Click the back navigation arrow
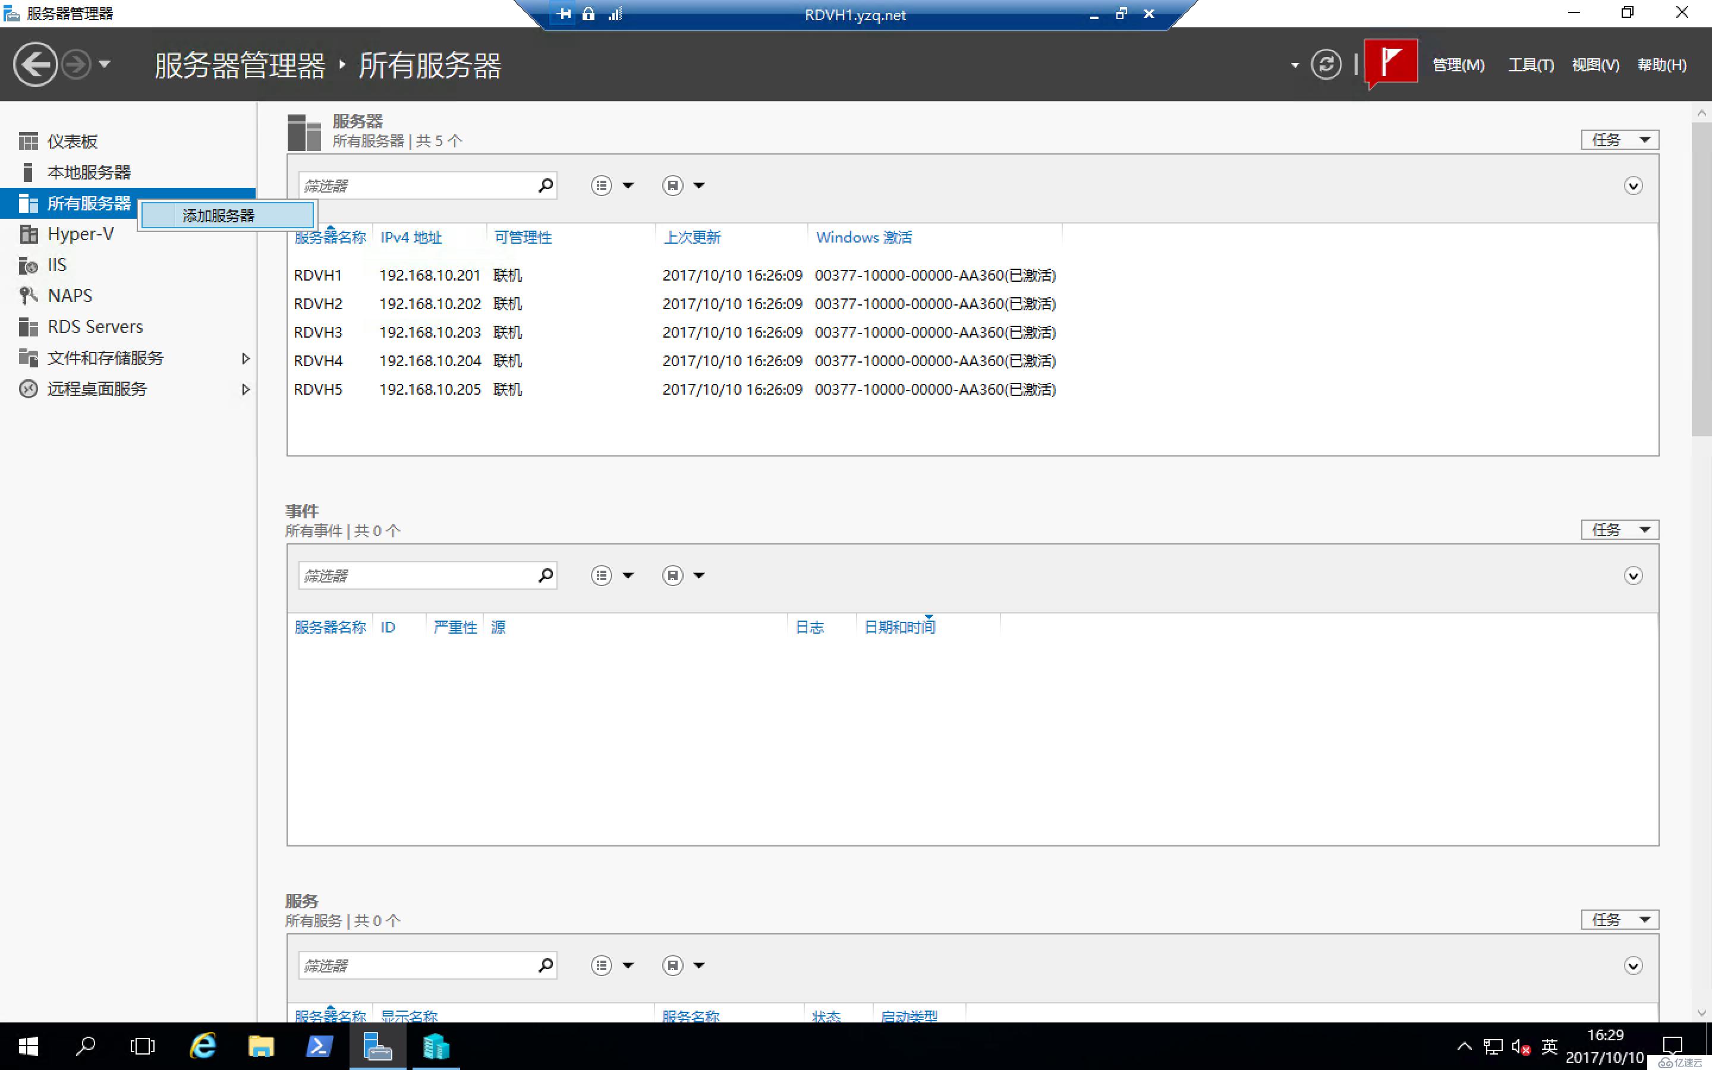This screenshot has height=1070, width=1712. (34, 64)
